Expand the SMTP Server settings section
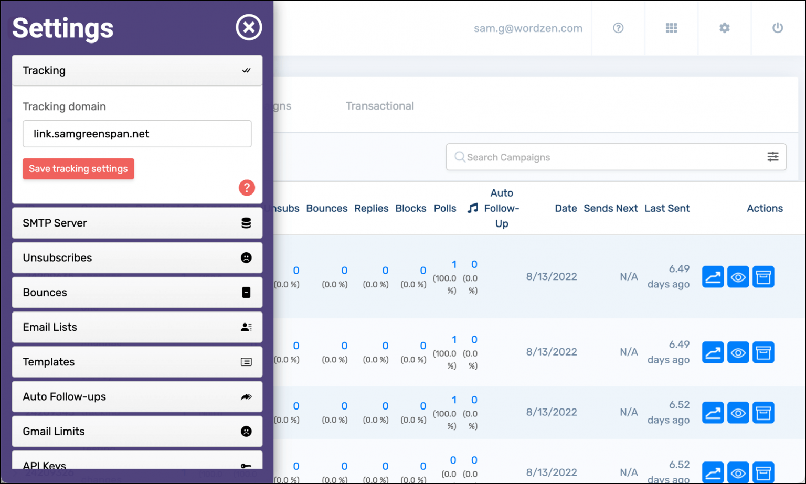This screenshot has width=806, height=484. coord(136,223)
